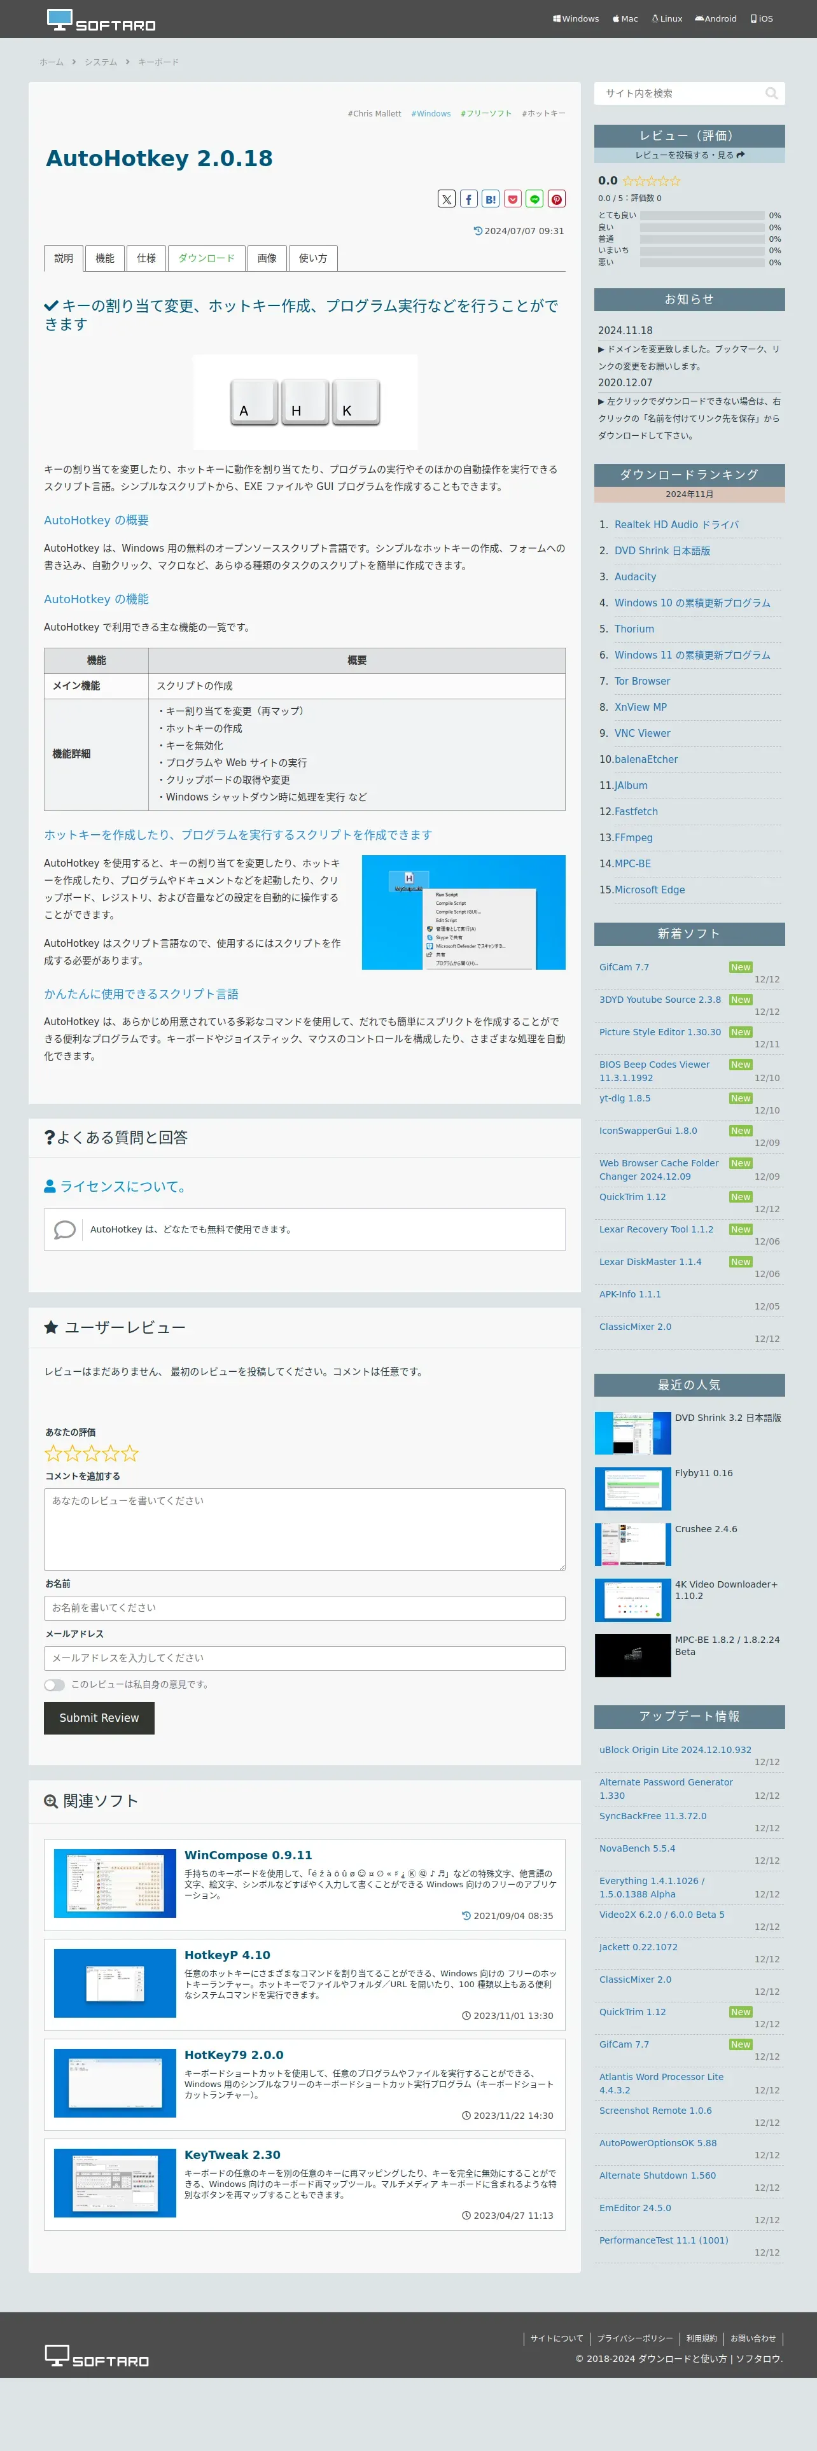Open the #Windows tag link
Screen dimensions: 817x2451
(431, 113)
